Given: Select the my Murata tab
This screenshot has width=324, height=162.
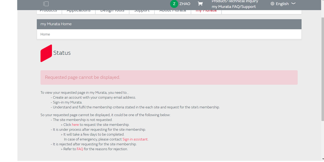Looking at the screenshot, I should pyautogui.click(x=206, y=12).
